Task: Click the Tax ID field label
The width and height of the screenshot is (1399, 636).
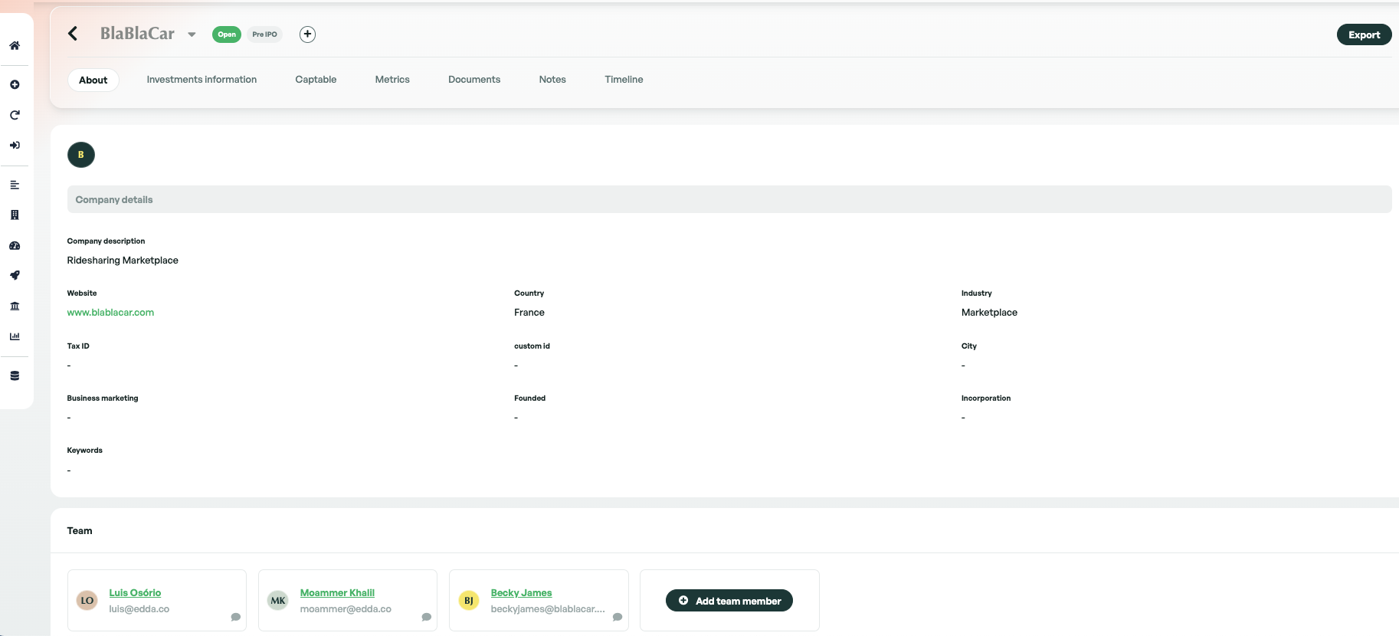Action: [x=78, y=346]
